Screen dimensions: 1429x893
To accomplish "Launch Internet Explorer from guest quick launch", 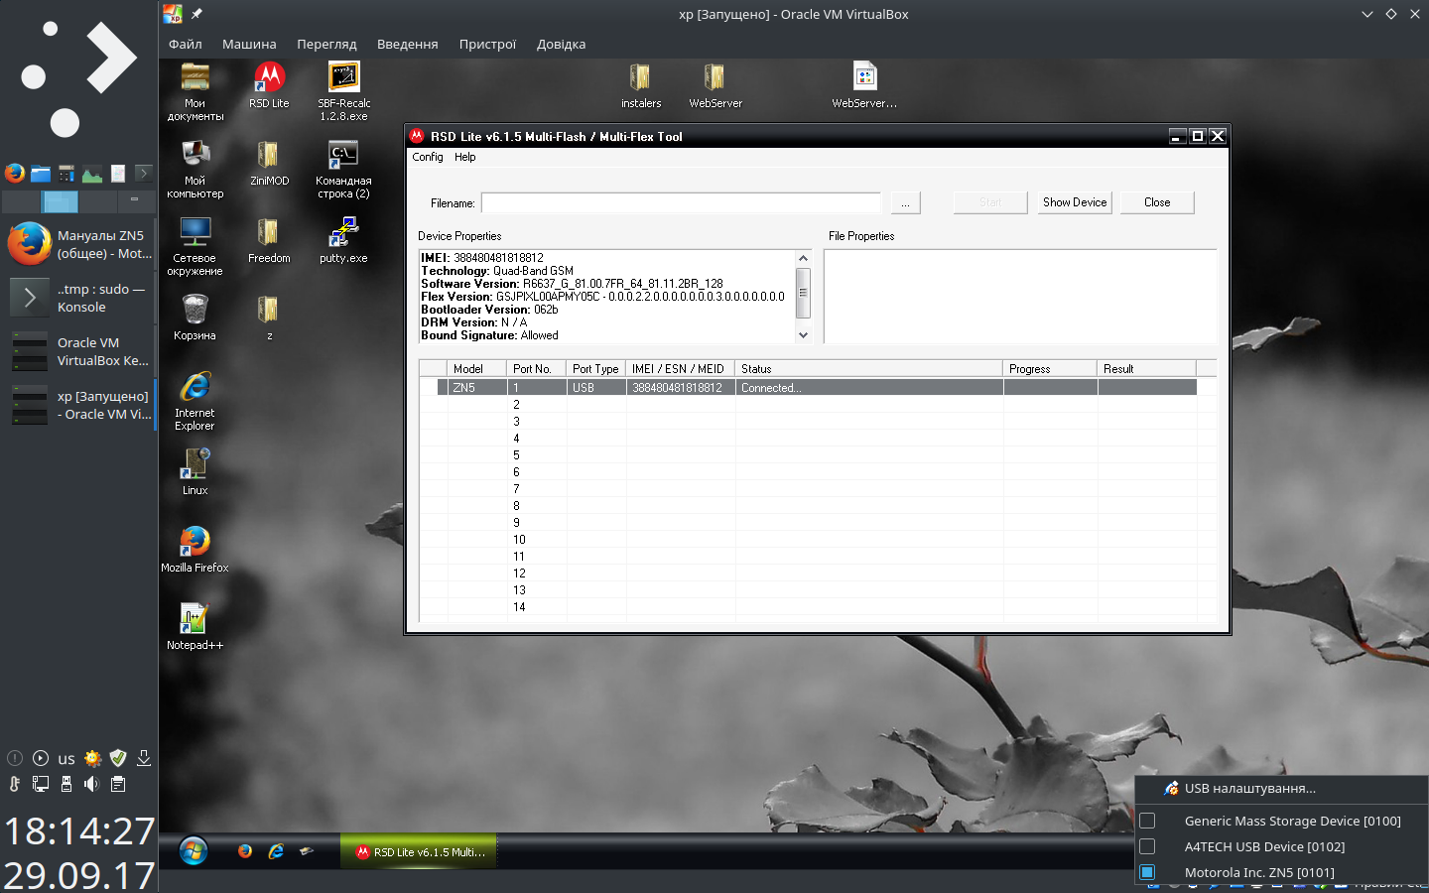I will click(x=276, y=851).
